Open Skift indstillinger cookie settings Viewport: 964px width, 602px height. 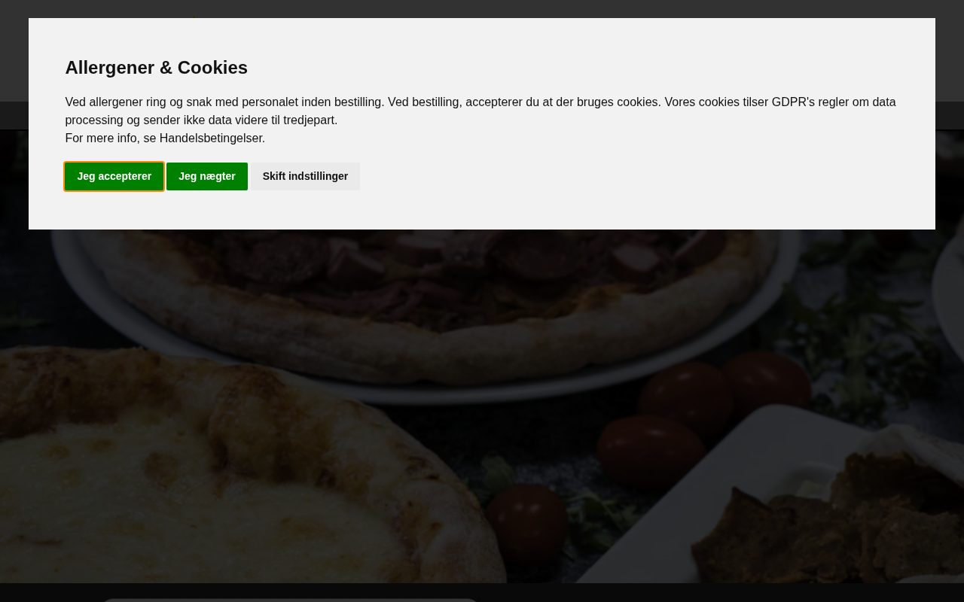point(305,176)
